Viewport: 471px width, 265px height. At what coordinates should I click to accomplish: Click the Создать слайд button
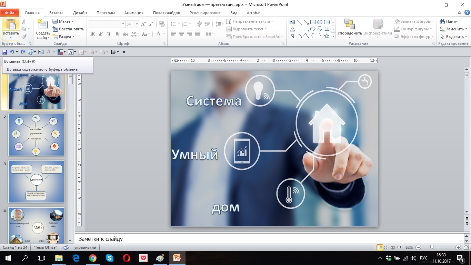(43, 29)
